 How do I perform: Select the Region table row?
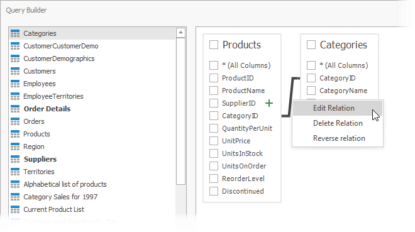92,146
